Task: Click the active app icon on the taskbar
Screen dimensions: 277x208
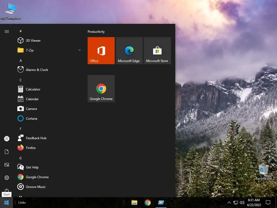Action: click(161, 203)
